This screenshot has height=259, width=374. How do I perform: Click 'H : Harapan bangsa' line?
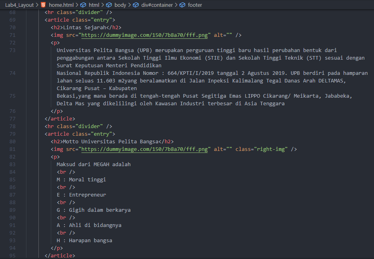click(84, 241)
